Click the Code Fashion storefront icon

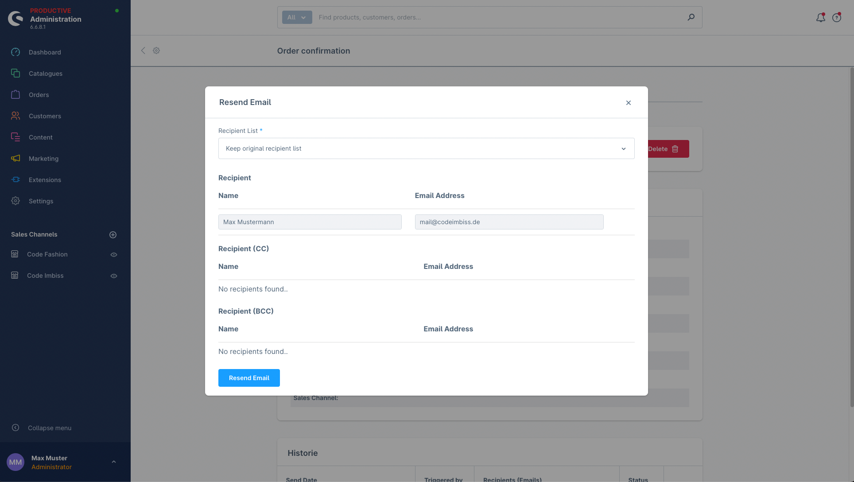coord(15,254)
